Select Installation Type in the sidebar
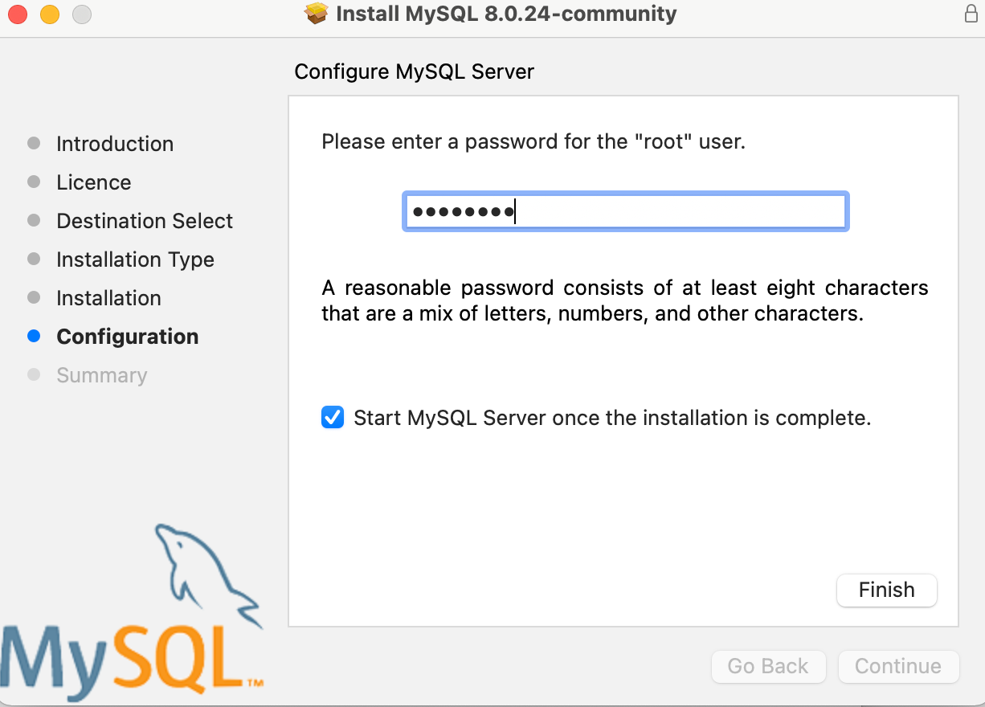Viewport: 985px width, 707px height. [x=134, y=259]
